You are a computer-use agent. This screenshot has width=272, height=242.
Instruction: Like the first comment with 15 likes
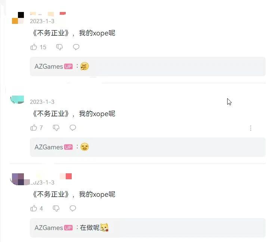coord(34,47)
